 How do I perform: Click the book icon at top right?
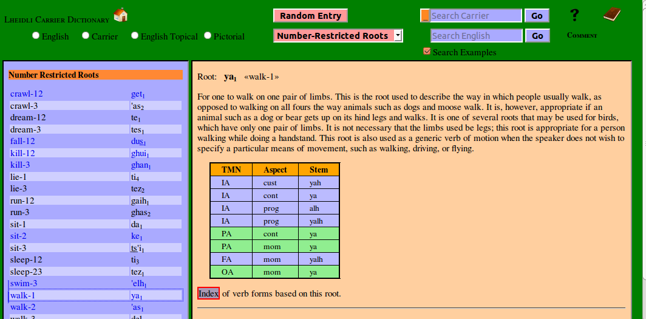click(x=612, y=15)
